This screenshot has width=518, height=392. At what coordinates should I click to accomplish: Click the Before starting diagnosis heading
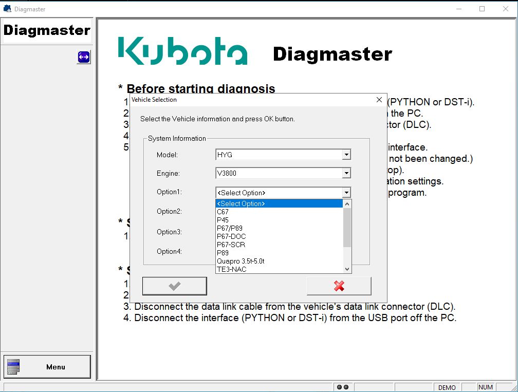point(201,88)
